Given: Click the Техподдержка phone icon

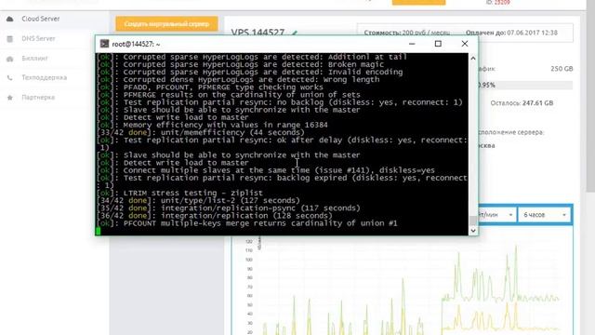Looking at the screenshot, I should tap(10, 77).
